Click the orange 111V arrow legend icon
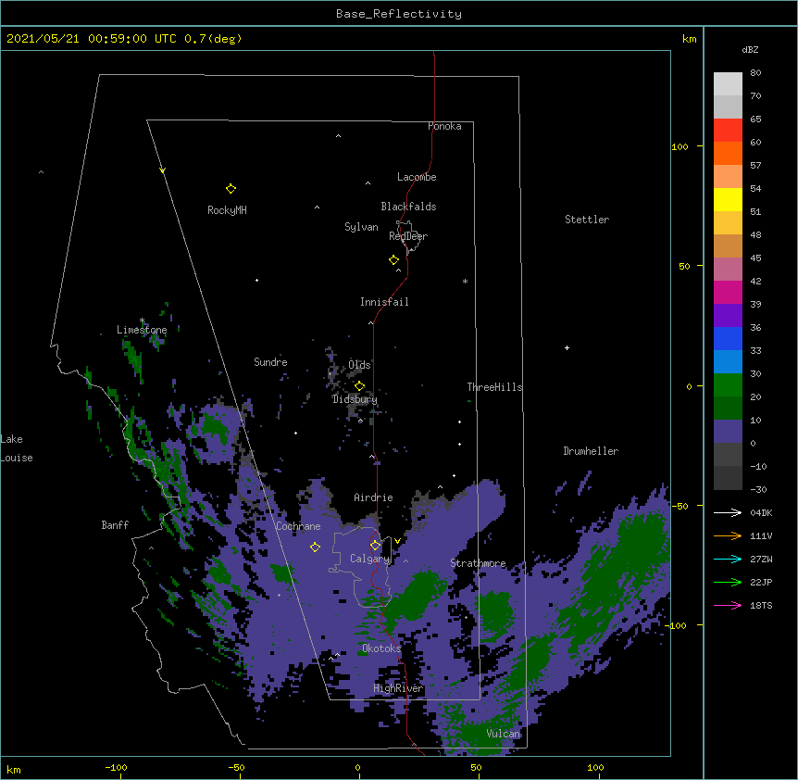The image size is (798, 780). click(728, 535)
